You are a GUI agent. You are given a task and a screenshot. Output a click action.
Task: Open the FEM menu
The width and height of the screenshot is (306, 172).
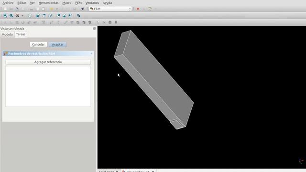[x=78, y=3]
